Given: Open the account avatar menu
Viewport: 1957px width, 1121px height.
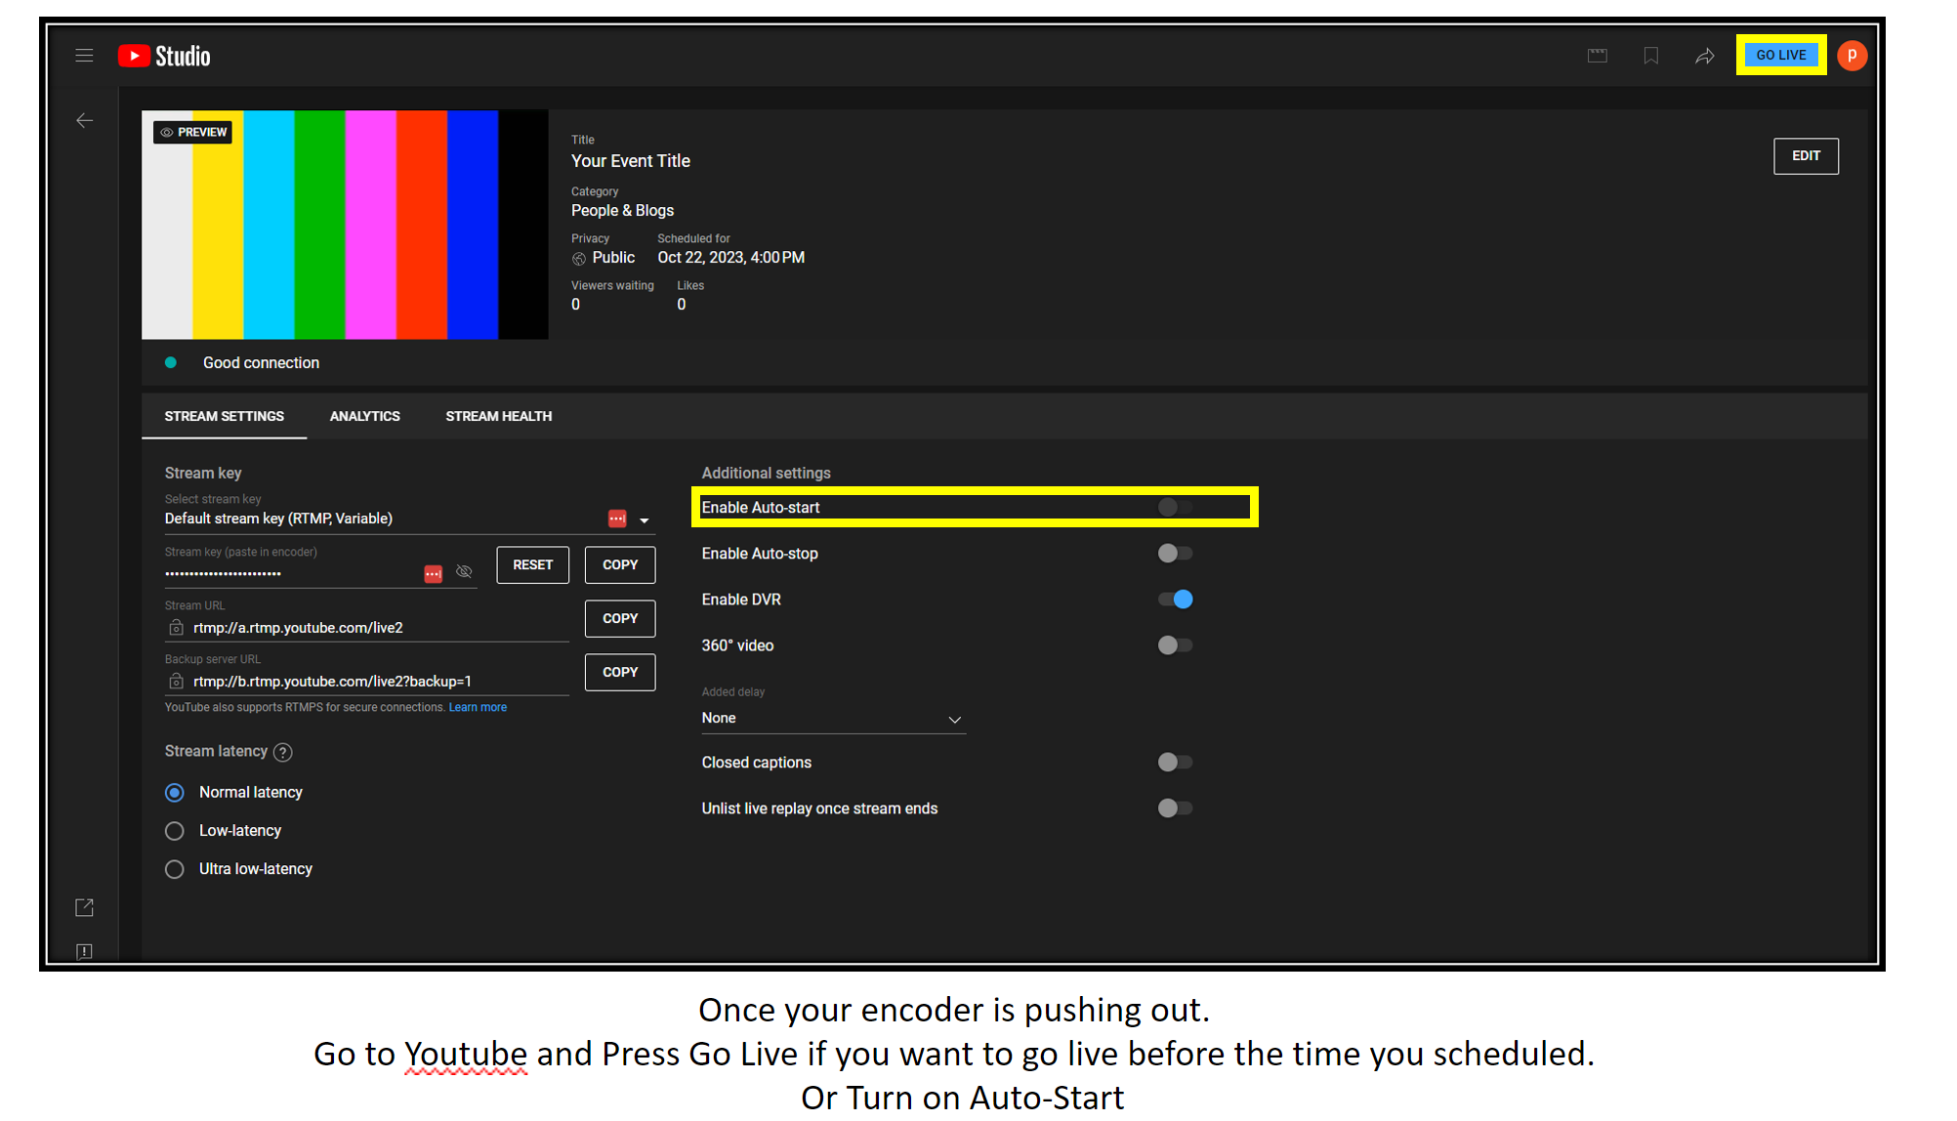Looking at the screenshot, I should tap(1852, 56).
